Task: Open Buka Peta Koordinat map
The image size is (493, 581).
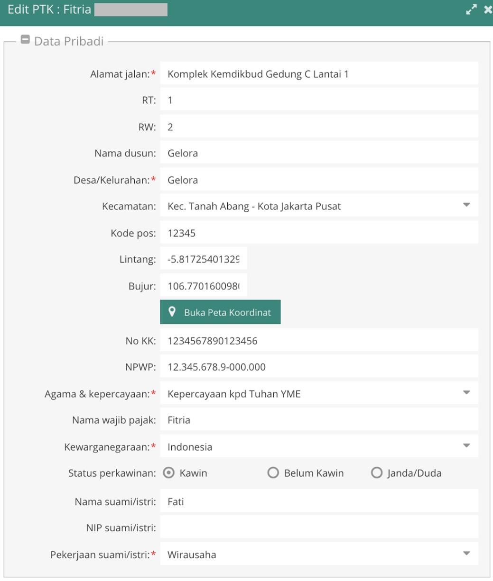Action: tap(220, 312)
